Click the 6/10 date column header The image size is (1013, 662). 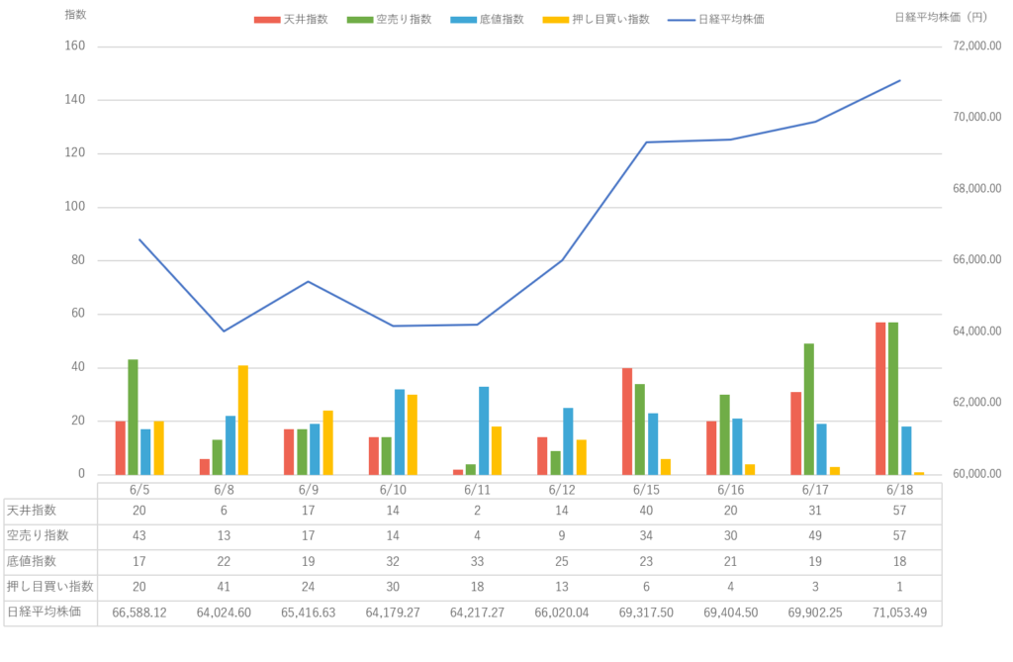pos(393,490)
